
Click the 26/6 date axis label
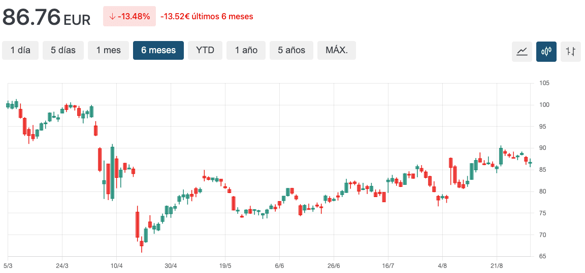click(x=334, y=266)
